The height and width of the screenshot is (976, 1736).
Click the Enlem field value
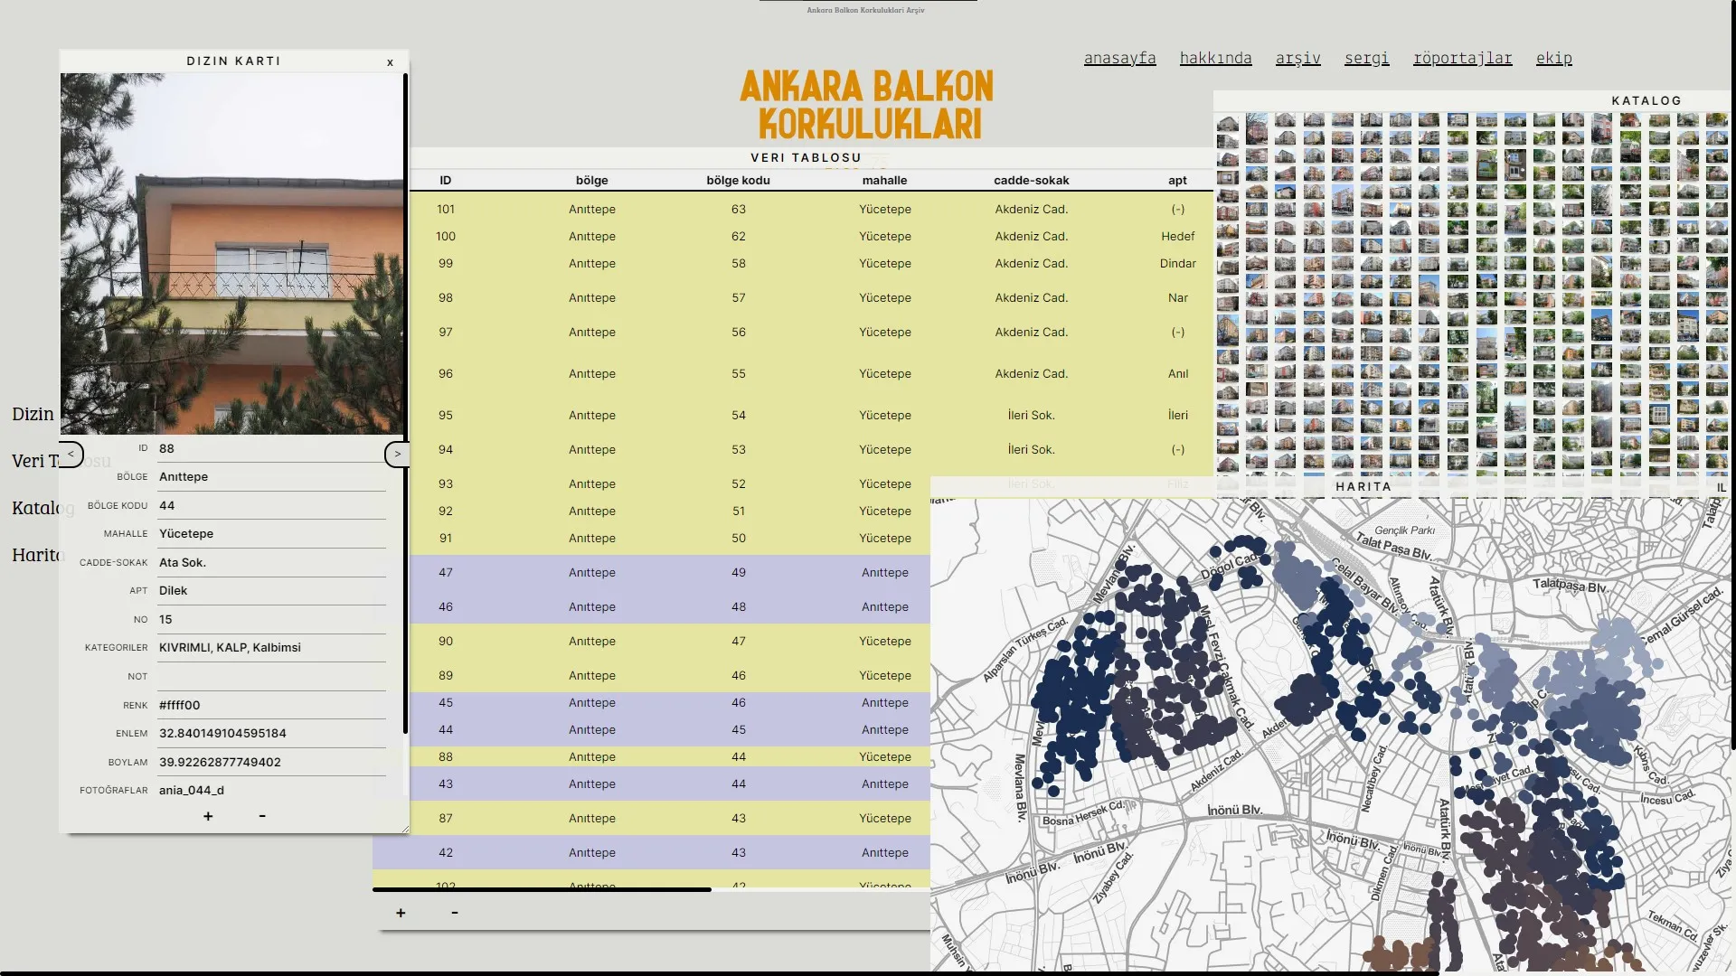pos(271,733)
